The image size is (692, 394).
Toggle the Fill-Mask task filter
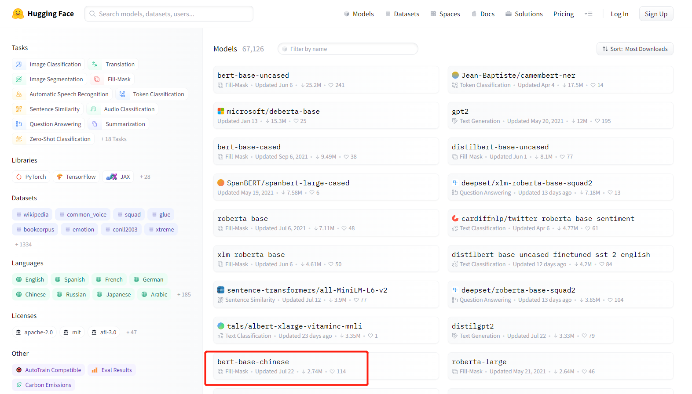tap(113, 80)
